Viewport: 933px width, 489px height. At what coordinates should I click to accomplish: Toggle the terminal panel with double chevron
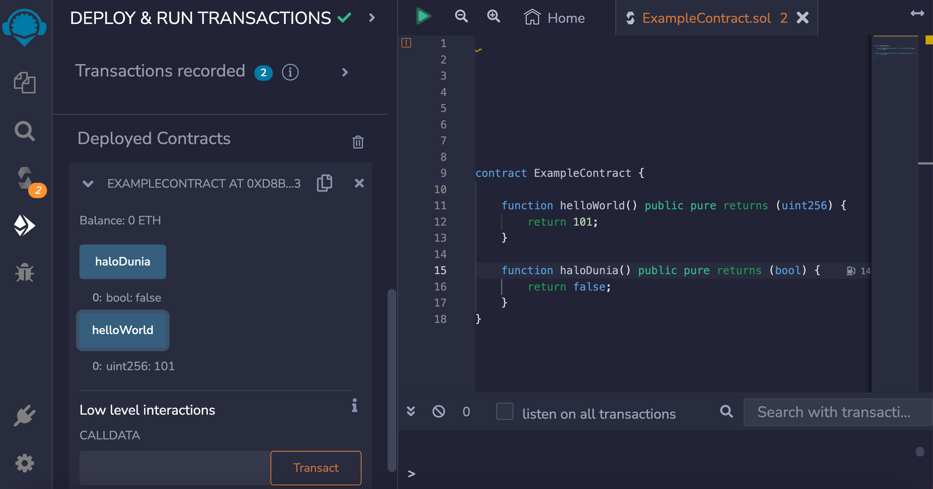pos(411,411)
